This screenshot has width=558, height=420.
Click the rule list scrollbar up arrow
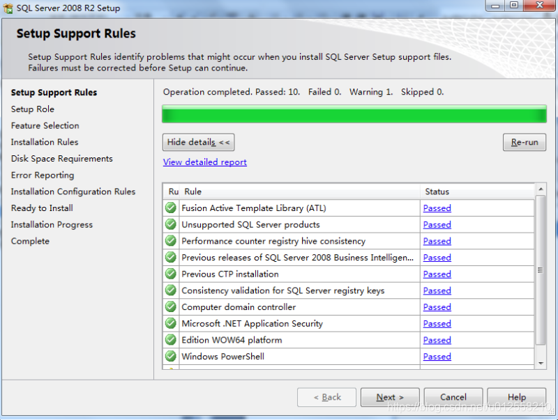[541, 189]
